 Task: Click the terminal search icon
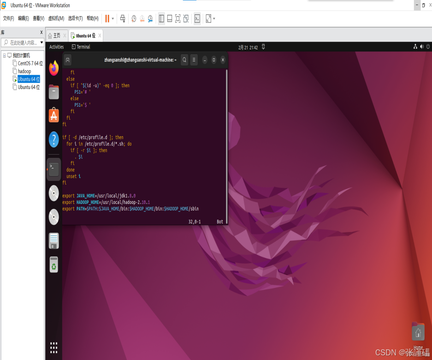coord(184,60)
